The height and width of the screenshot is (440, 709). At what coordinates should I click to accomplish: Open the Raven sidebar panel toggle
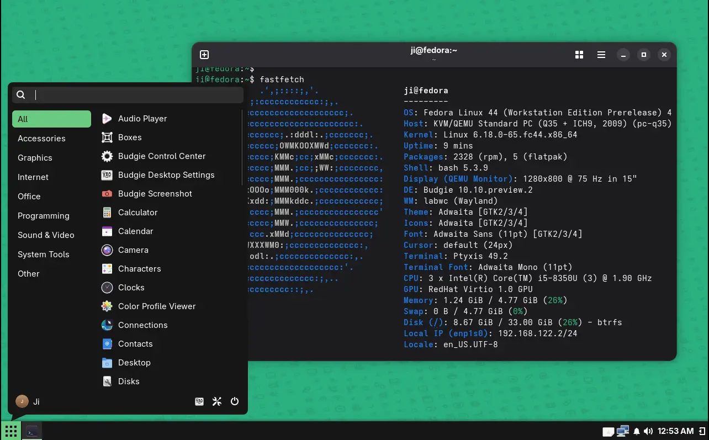click(x=702, y=431)
